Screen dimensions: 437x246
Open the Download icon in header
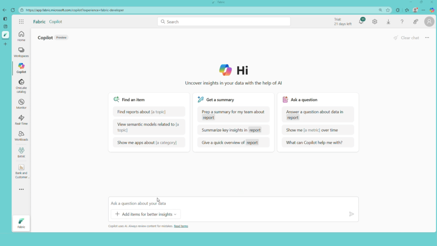[x=388, y=21]
